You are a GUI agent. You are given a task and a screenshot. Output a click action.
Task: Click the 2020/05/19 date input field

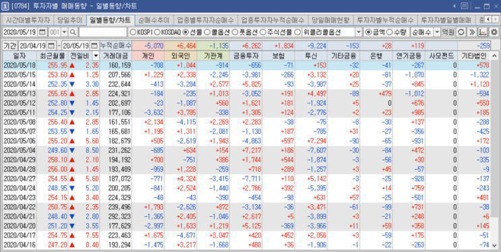pos(20,32)
